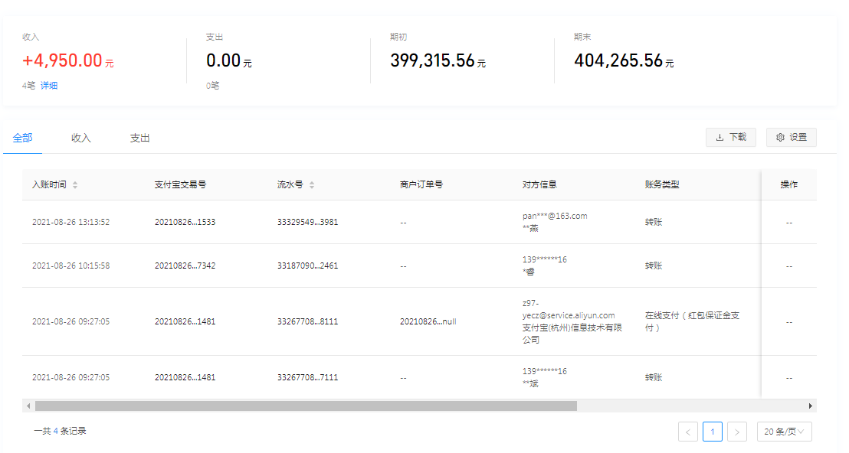This screenshot has width=849, height=453.
Task: Switch to the 支出 tab
Action: [139, 139]
